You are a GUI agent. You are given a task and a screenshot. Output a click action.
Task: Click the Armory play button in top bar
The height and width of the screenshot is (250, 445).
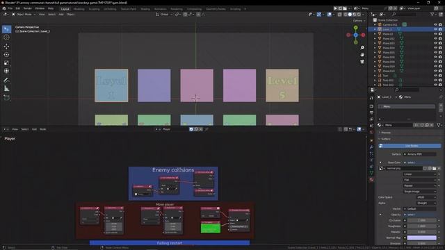click(335, 8)
